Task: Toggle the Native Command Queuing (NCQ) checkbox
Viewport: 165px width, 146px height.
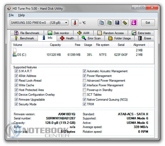Action: (x=84, y=100)
